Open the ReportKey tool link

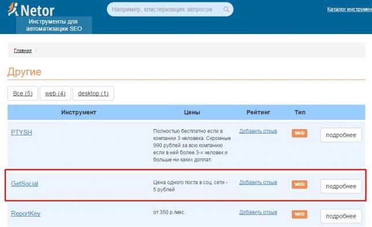coord(25,214)
